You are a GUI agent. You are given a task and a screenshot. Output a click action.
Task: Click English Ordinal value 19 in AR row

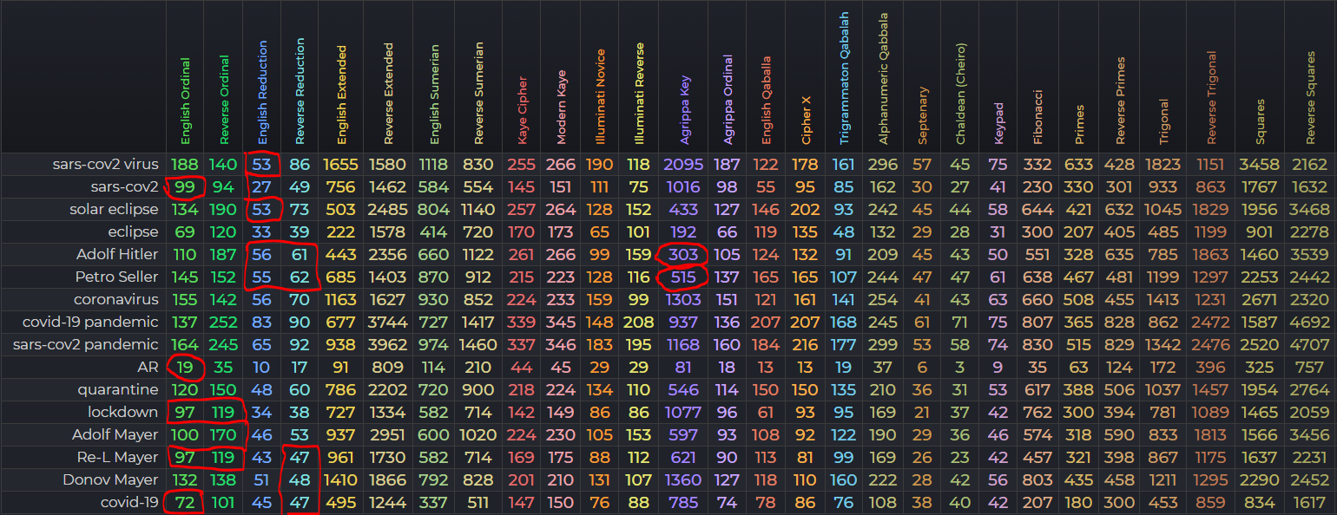coord(186,367)
